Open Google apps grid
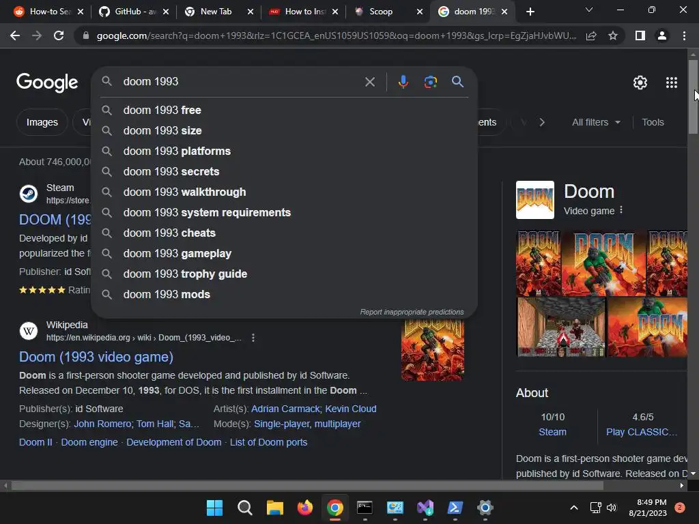The width and height of the screenshot is (699, 524). coord(672,83)
